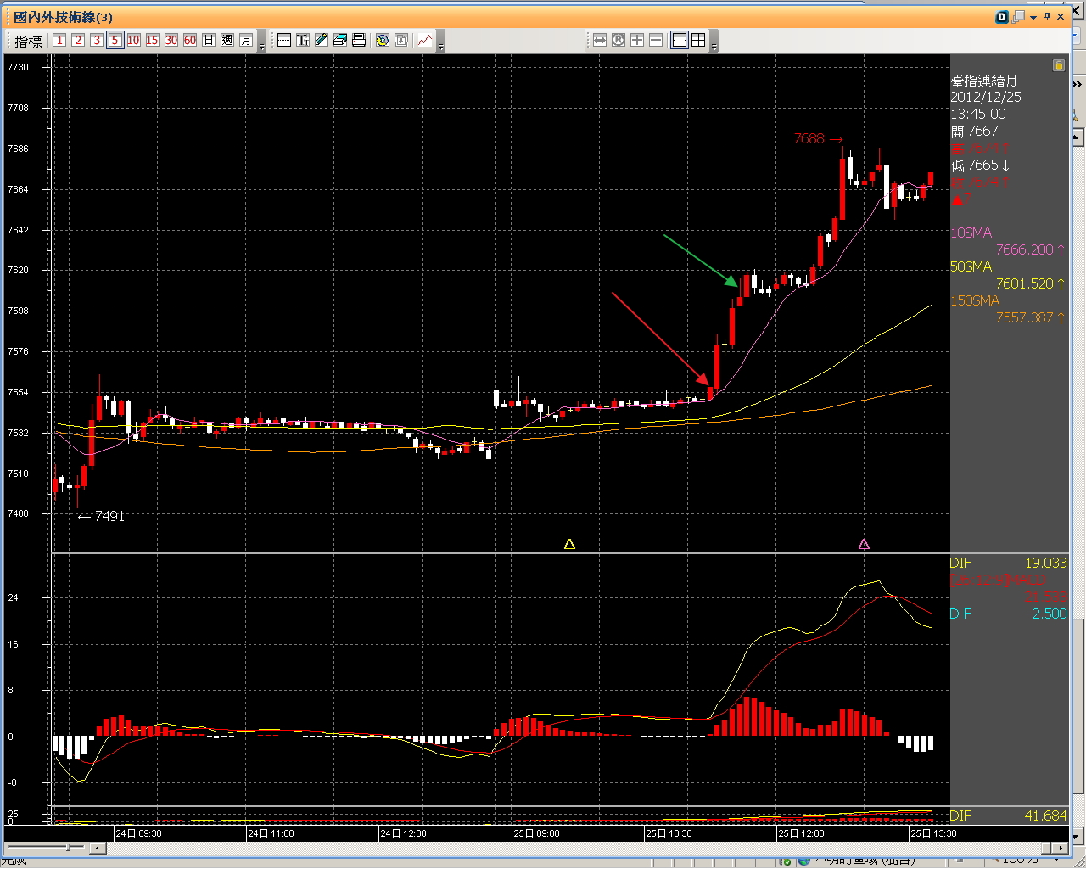Viewport: 1086px width, 869px height.
Task: Switch chart to 15-minute timeframe
Action: (x=153, y=40)
